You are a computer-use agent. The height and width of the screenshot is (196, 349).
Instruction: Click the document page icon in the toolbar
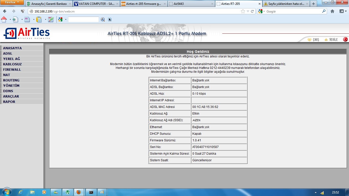tap(27, 19)
